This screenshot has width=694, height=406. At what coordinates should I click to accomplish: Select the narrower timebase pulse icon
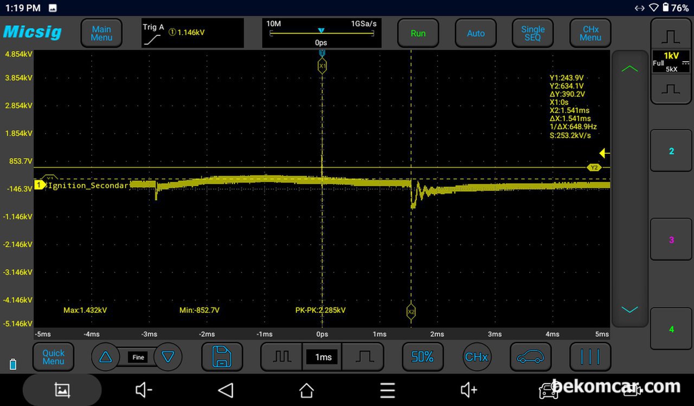[x=281, y=357]
